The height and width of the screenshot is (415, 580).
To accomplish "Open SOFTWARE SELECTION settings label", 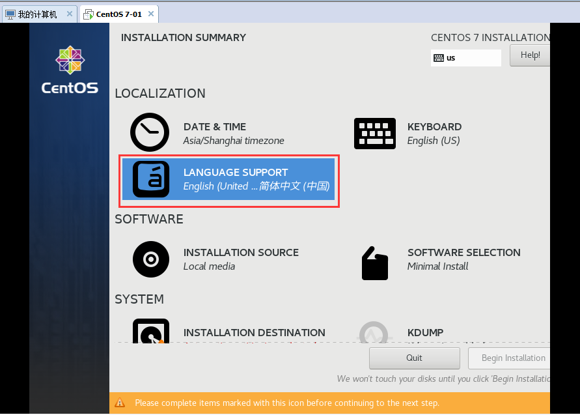I will pyautogui.click(x=464, y=253).
